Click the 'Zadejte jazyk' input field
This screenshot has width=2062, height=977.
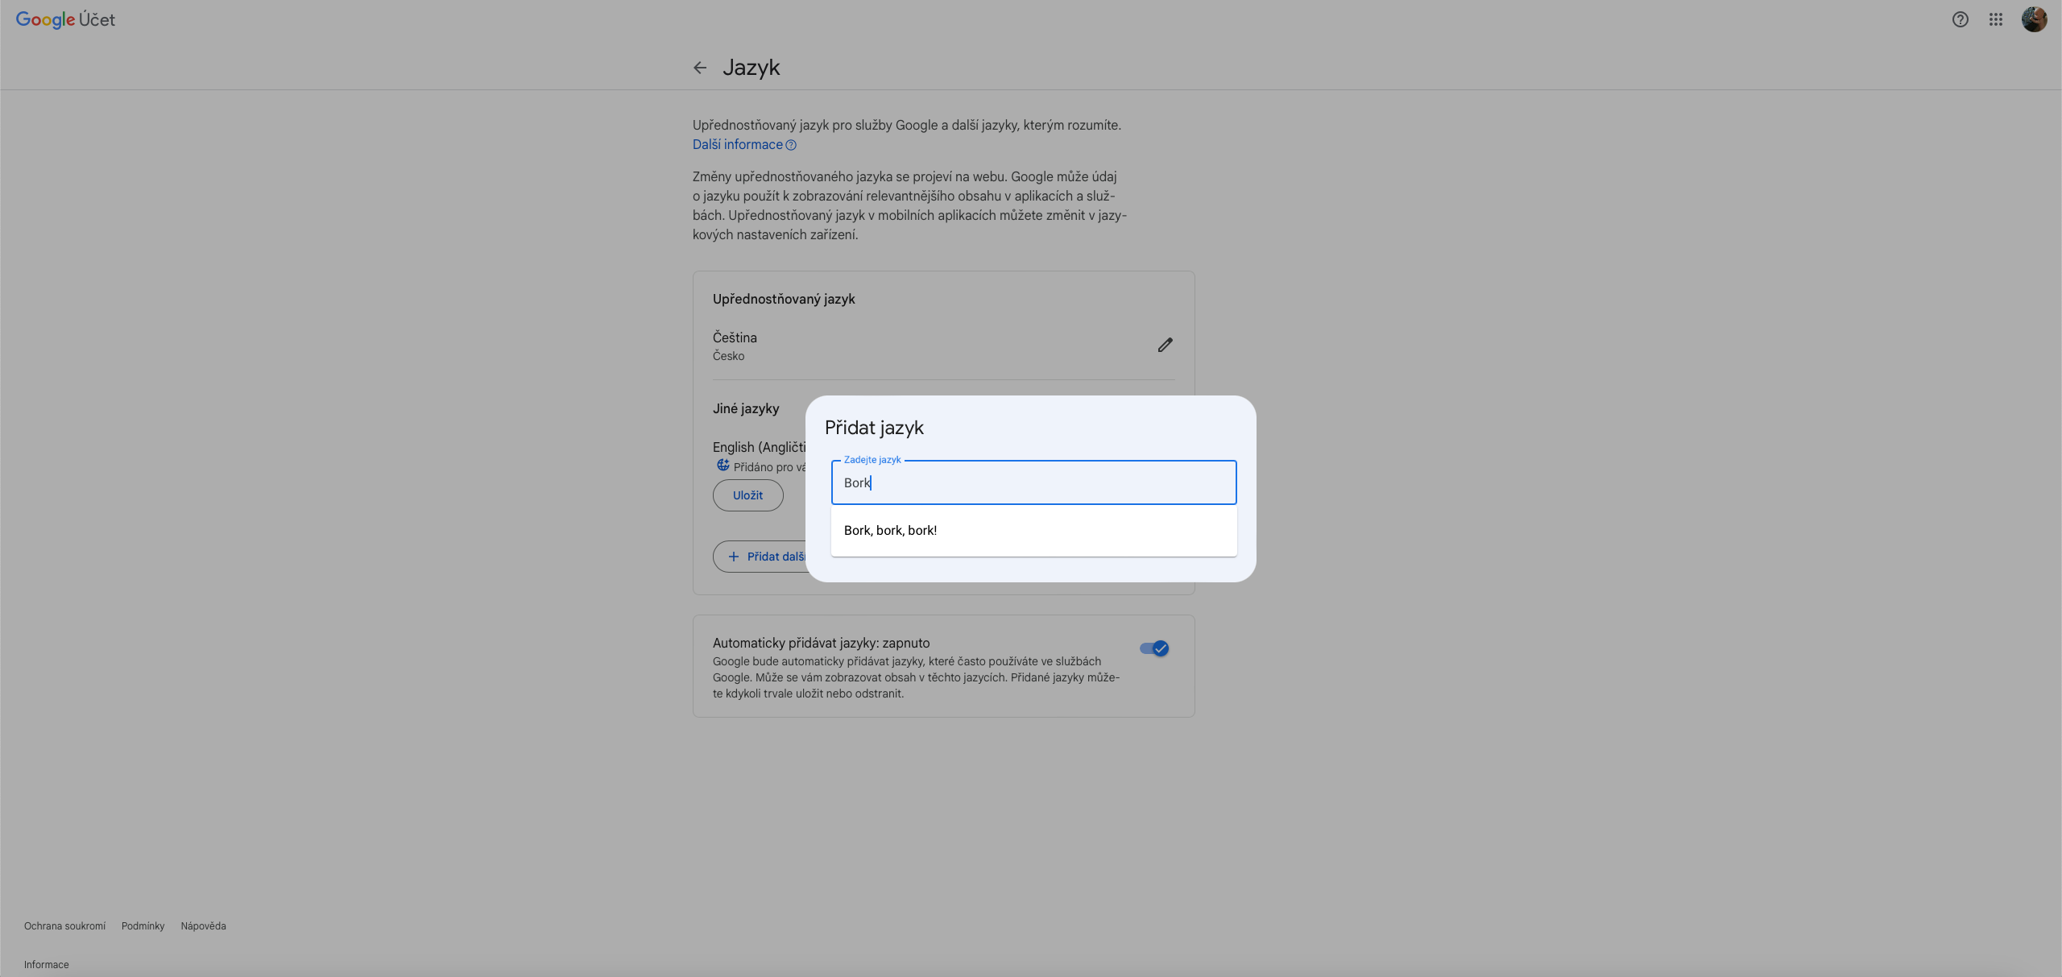(1033, 482)
